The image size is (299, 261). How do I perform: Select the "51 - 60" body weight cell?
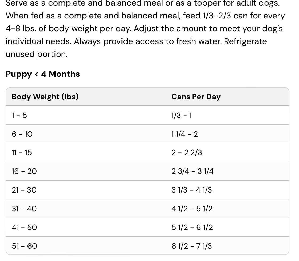[24, 246]
